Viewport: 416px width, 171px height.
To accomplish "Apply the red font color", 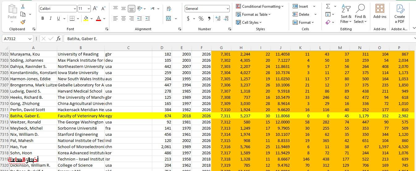I will [x=99, y=19].
